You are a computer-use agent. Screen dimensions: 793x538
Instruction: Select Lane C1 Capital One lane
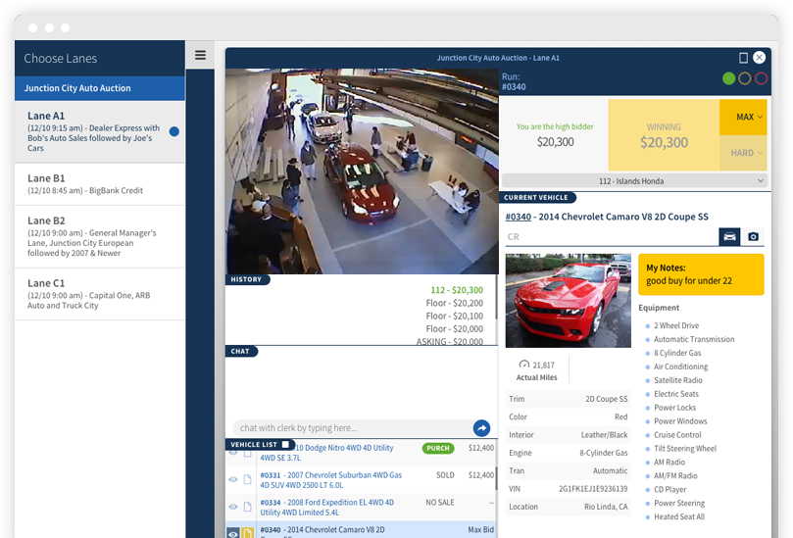pos(100,294)
